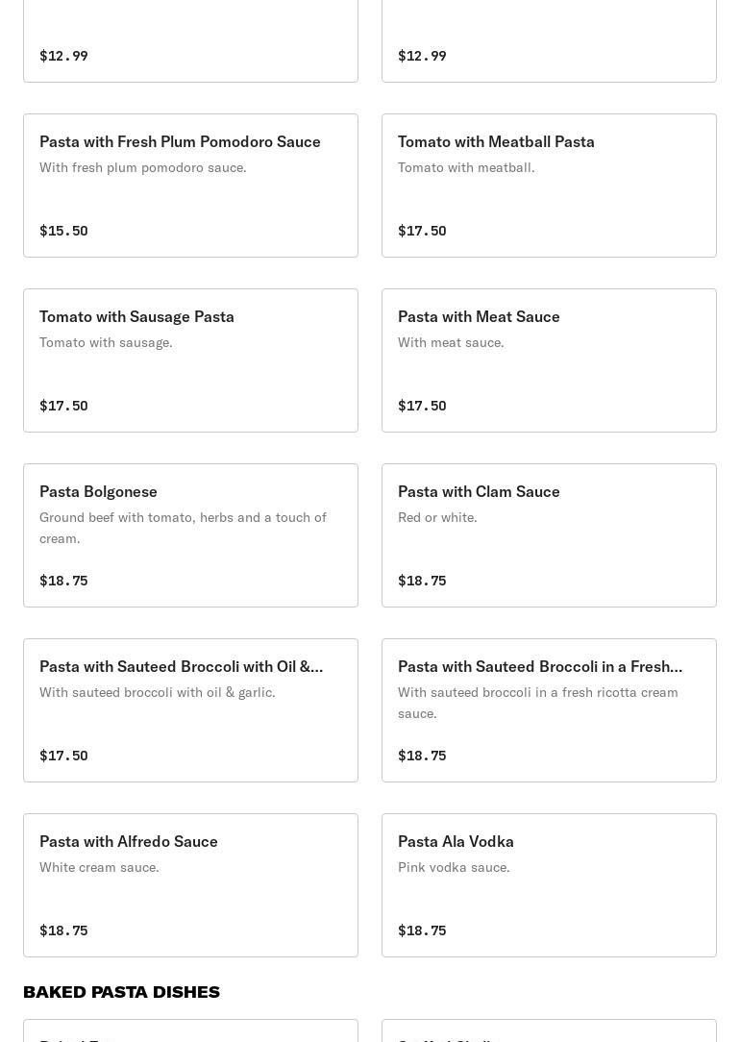The height and width of the screenshot is (1042, 740).
Task: Choose Tomato with Sausage Pasta
Action: (190, 360)
